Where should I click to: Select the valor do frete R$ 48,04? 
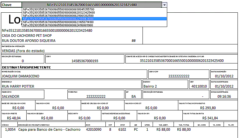pos(13,118)
